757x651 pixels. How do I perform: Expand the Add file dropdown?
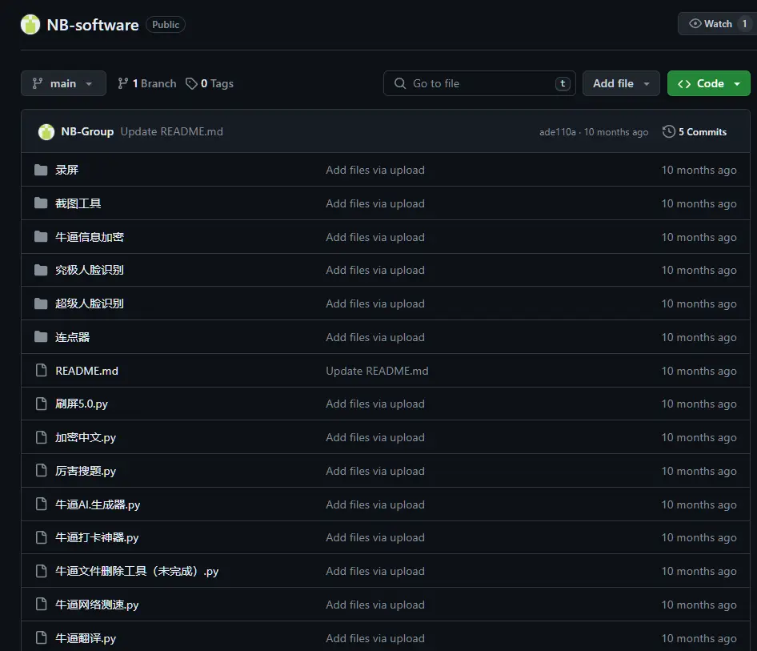pyautogui.click(x=621, y=83)
